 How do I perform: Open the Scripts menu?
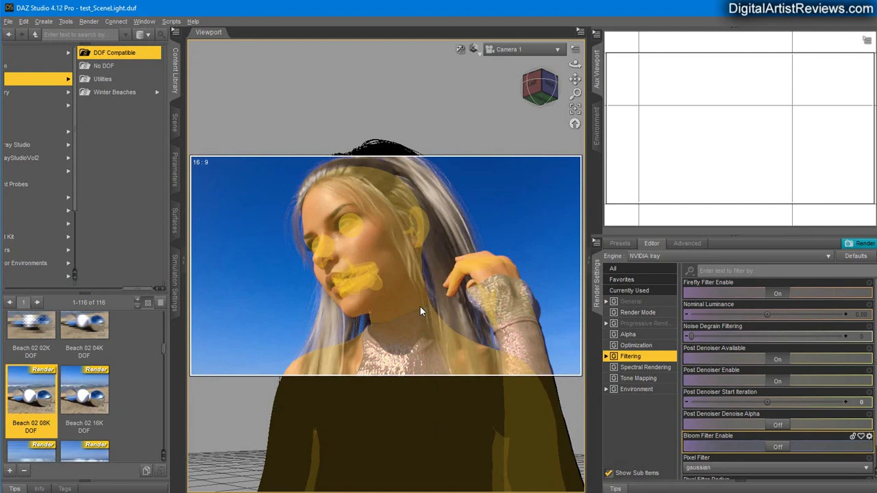point(171,21)
